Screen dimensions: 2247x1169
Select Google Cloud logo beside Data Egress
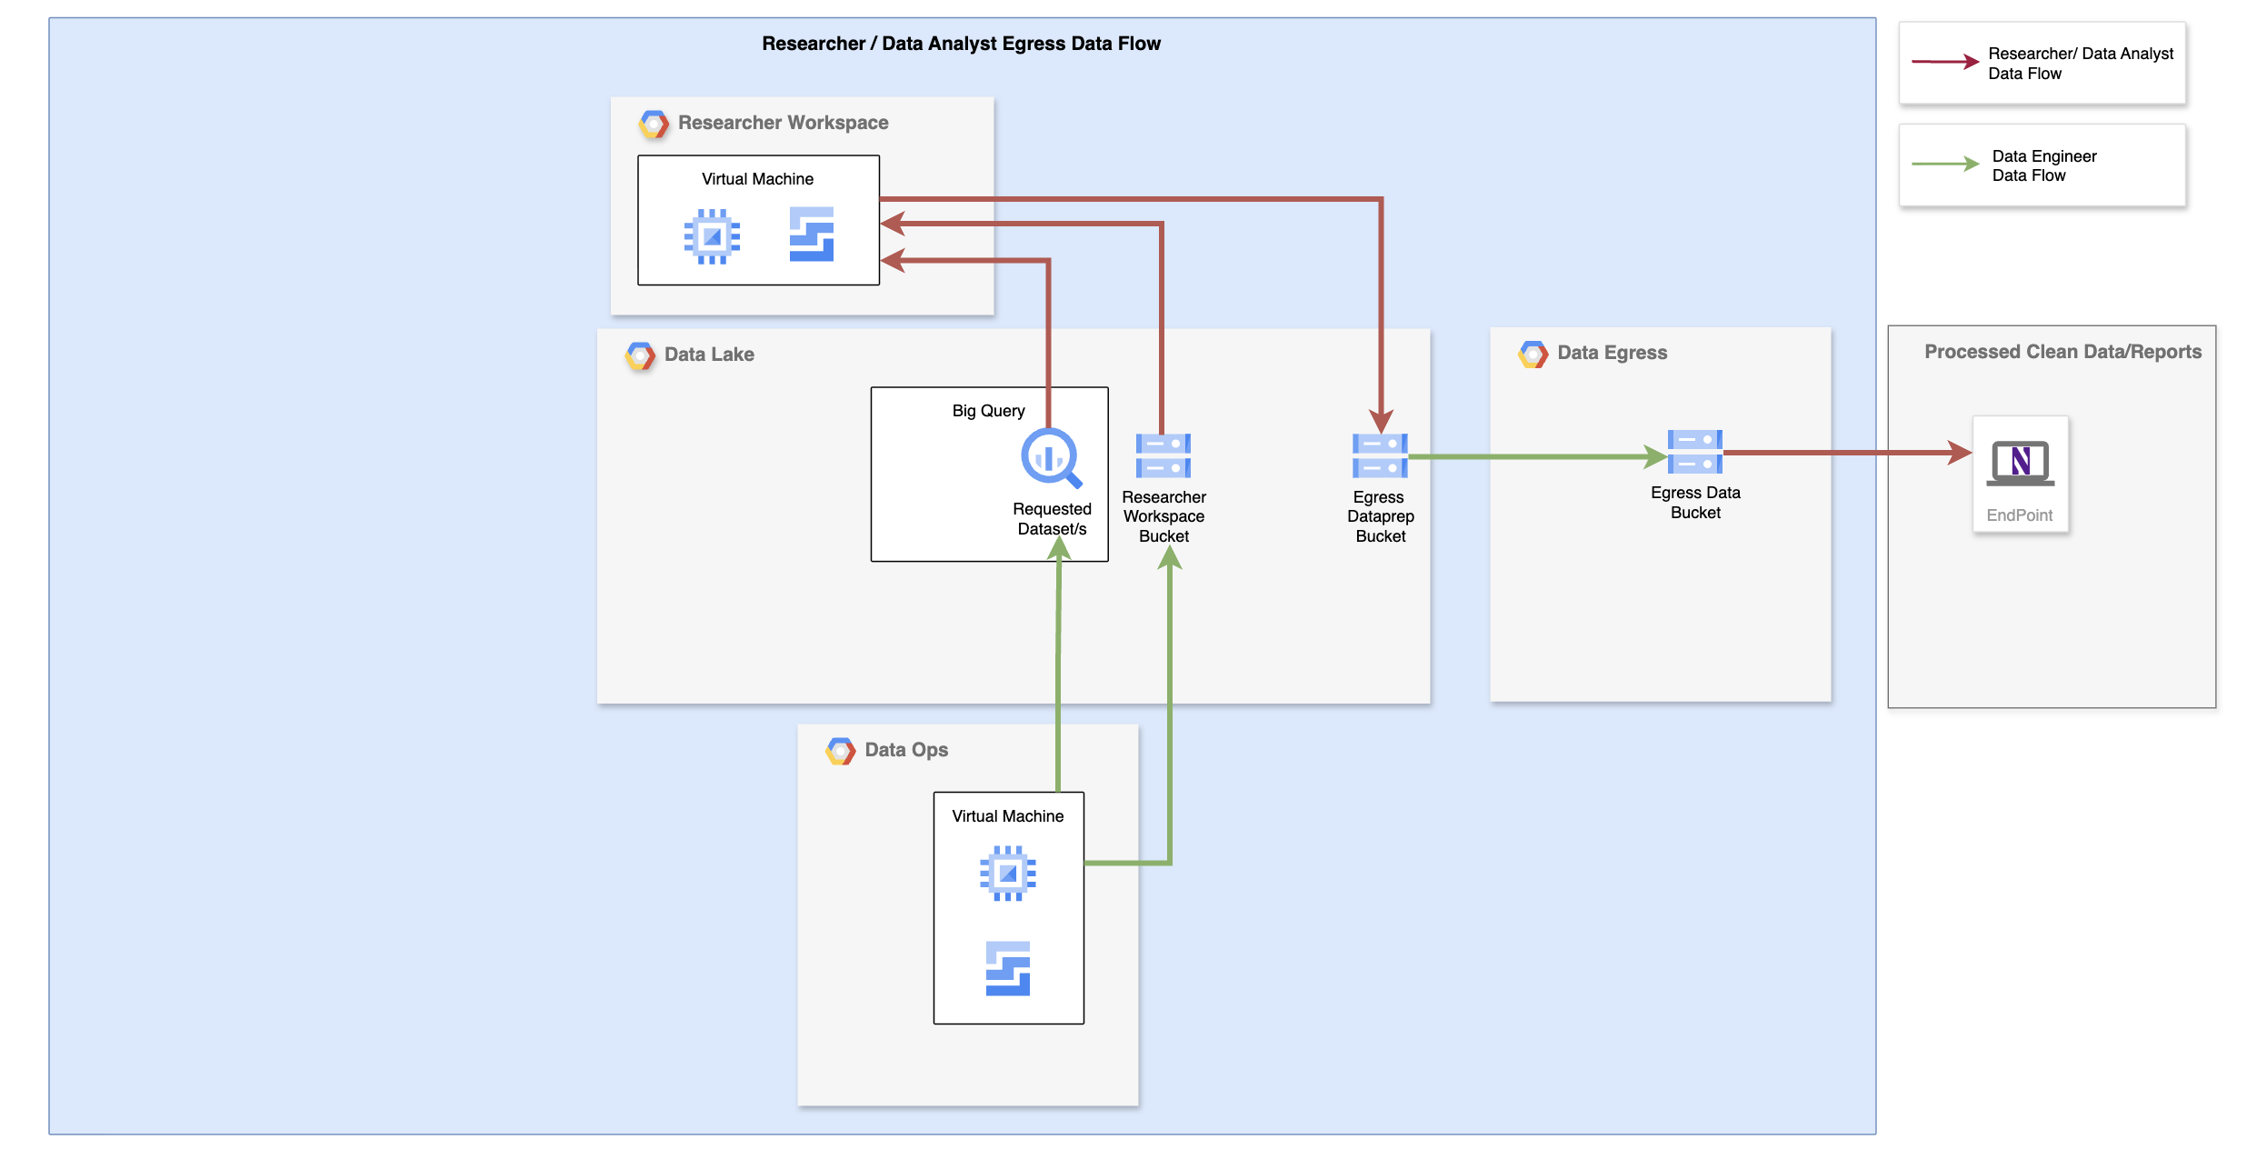1533,354
